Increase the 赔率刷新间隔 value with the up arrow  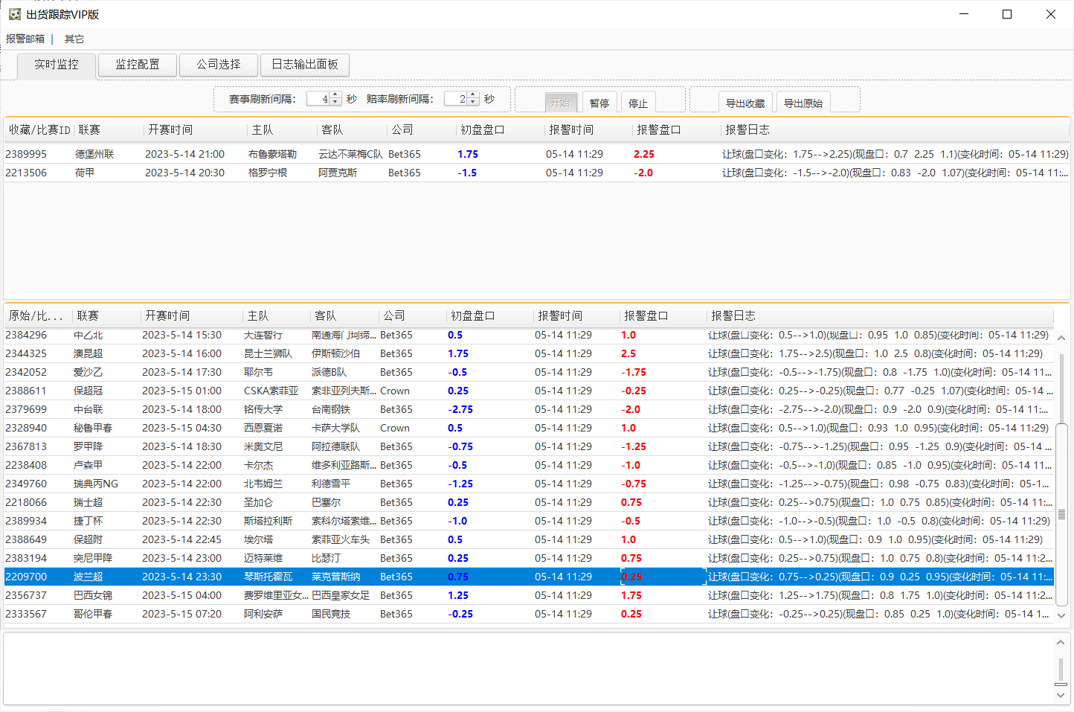tap(473, 95)
